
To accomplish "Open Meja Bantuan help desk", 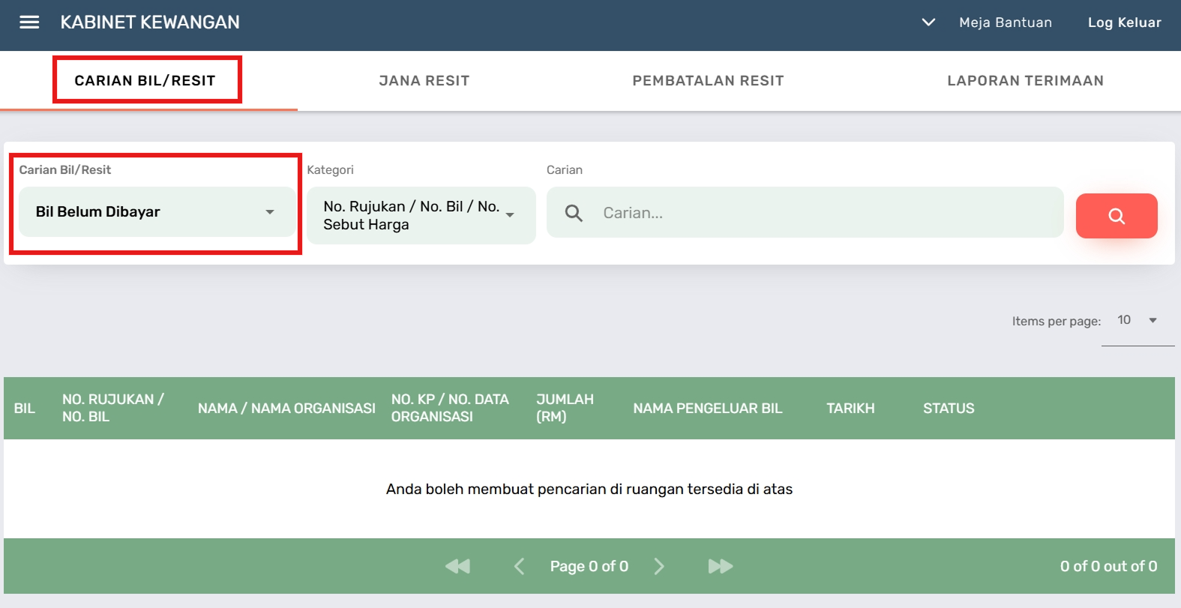I will pyautogui.click(x=1006, y=22).
